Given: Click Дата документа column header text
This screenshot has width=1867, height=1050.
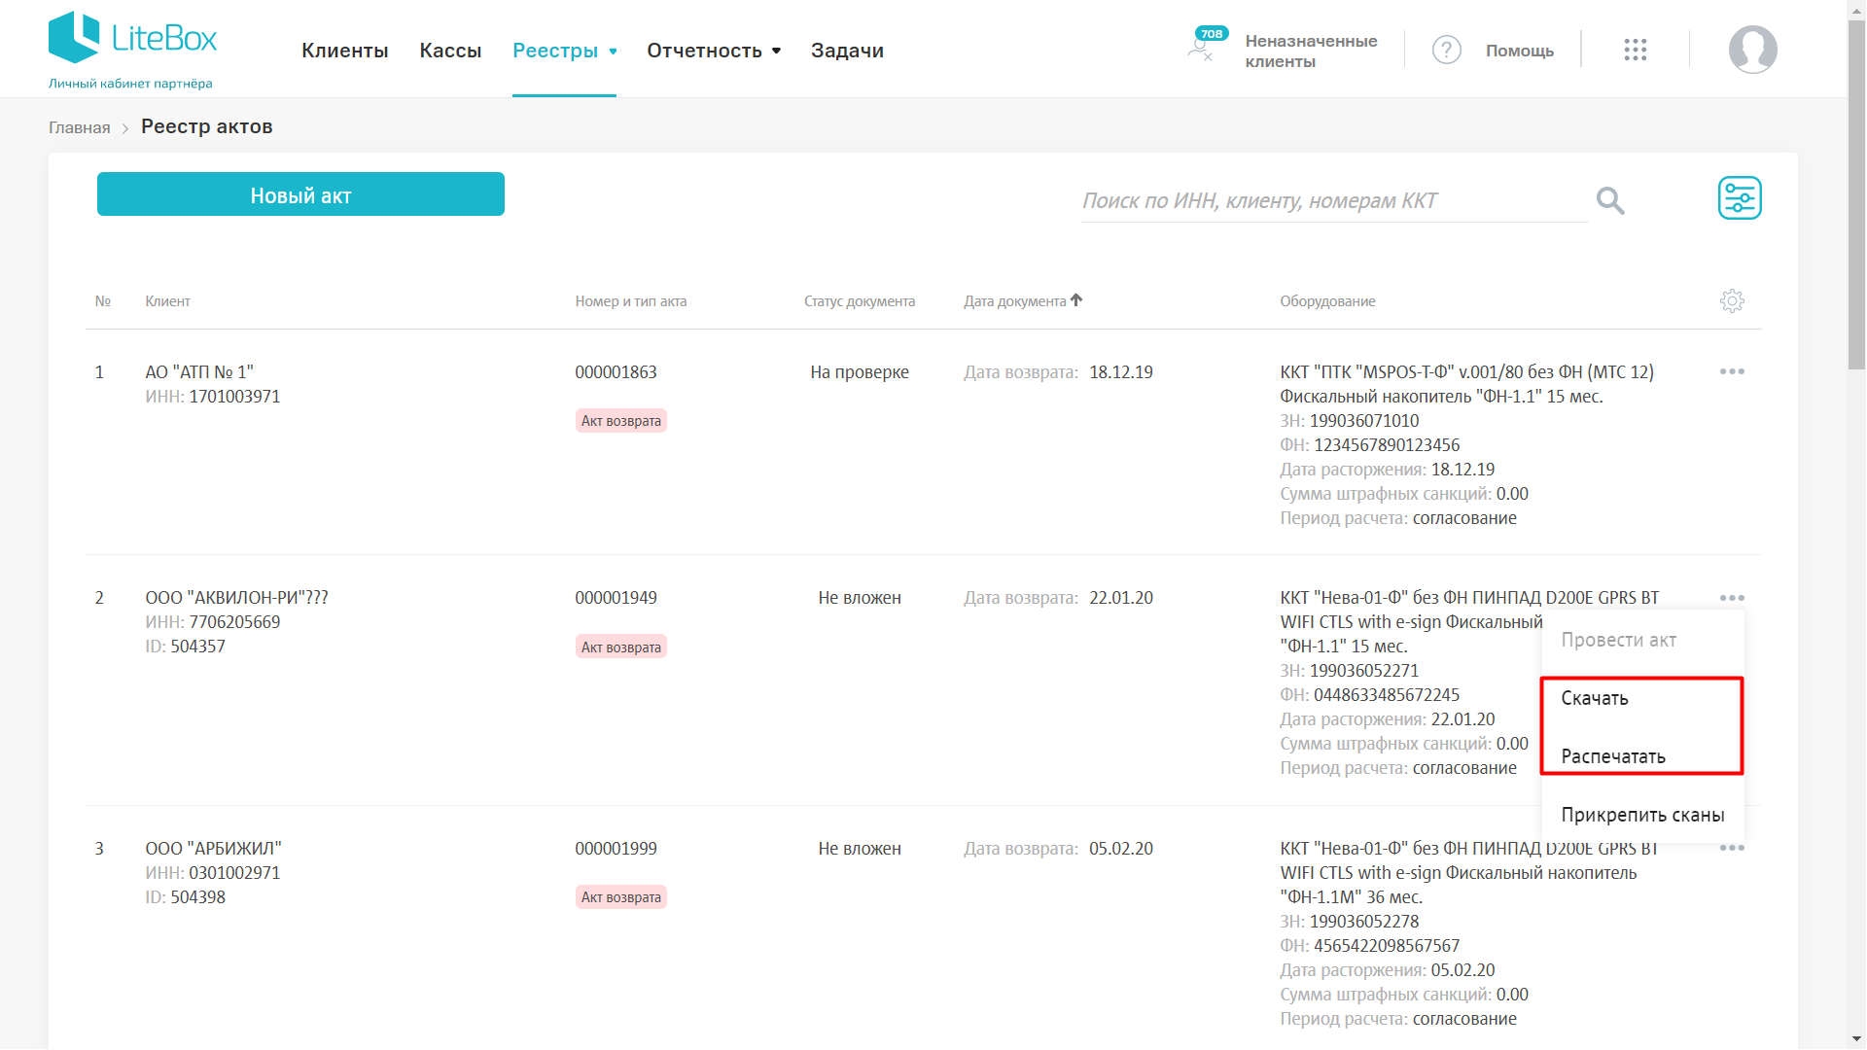Looking at the screenshot, I should click(1014, 301).
